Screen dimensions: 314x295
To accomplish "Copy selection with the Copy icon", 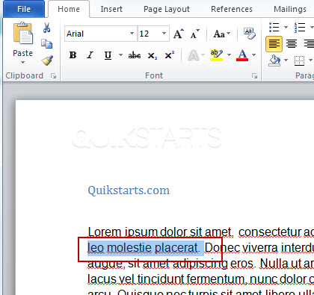I will pyautogui.click(x=46, y=44).
